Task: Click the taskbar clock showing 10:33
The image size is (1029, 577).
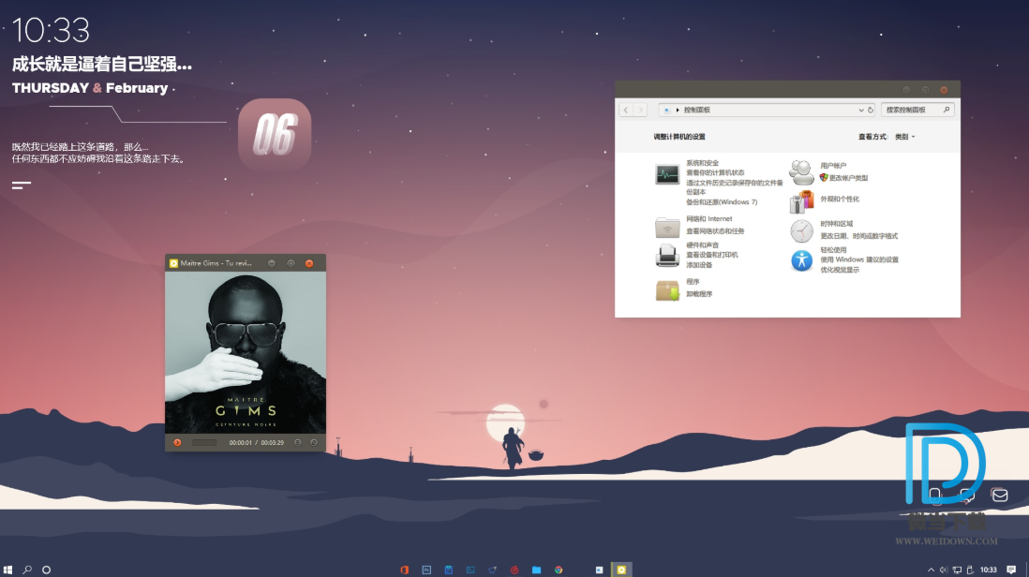Action: [989, 570]
